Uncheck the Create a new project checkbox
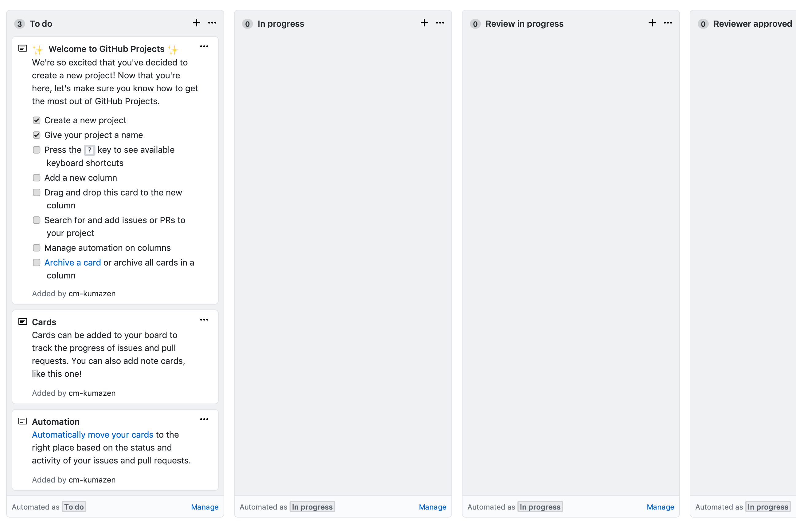Screen dimensions: 796x528 tap(37, 120)
